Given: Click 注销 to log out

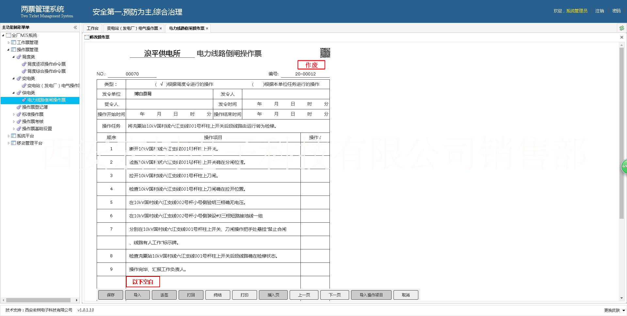Looking at the screenshot, I should point(600,11).
